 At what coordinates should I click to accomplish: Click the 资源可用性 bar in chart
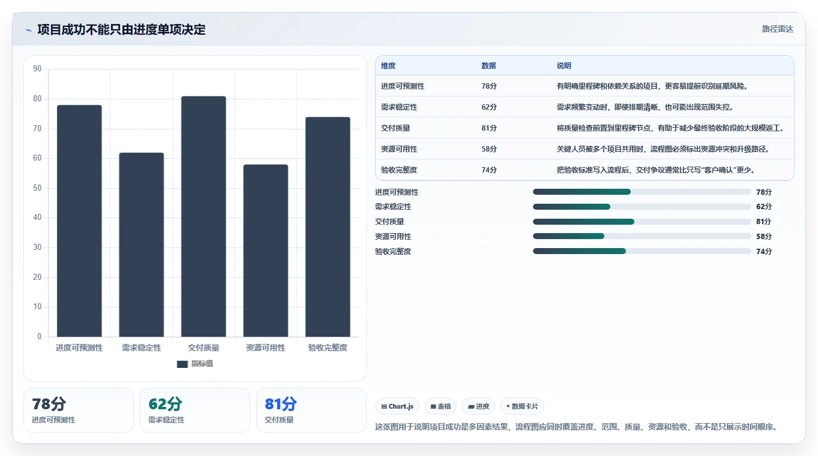pyautogui.click(x=265, y=250)
